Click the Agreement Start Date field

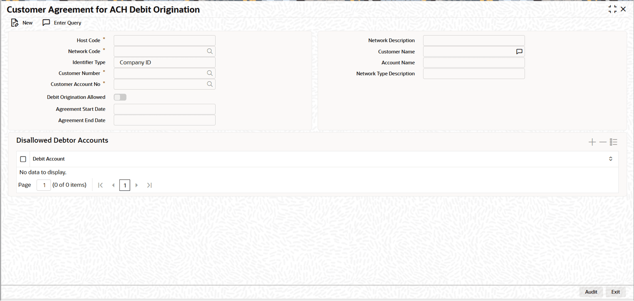[x=165, y=109]
